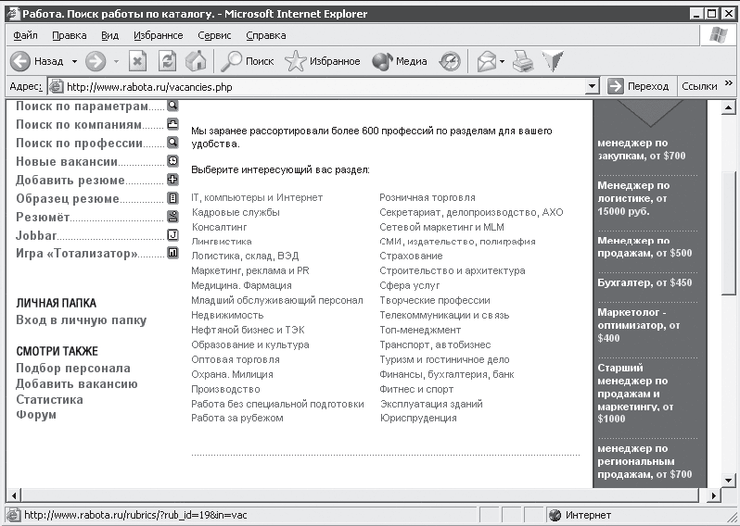Open the Сервис menu
This screenshot has width=740, height=526.
214,35
